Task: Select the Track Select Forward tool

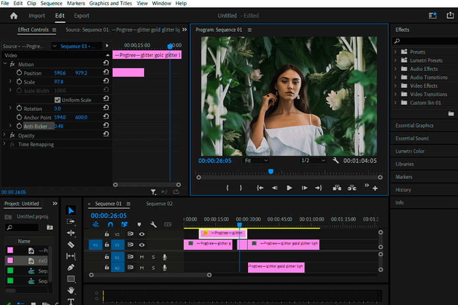Action: pos(71,222)
